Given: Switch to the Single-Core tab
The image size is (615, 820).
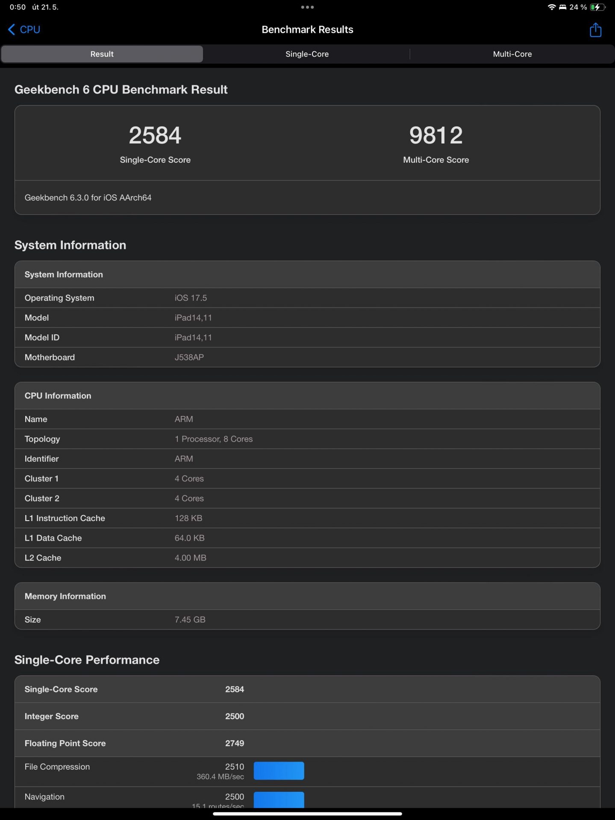Looking at the screenshot, I should click(x=307, y=54).
